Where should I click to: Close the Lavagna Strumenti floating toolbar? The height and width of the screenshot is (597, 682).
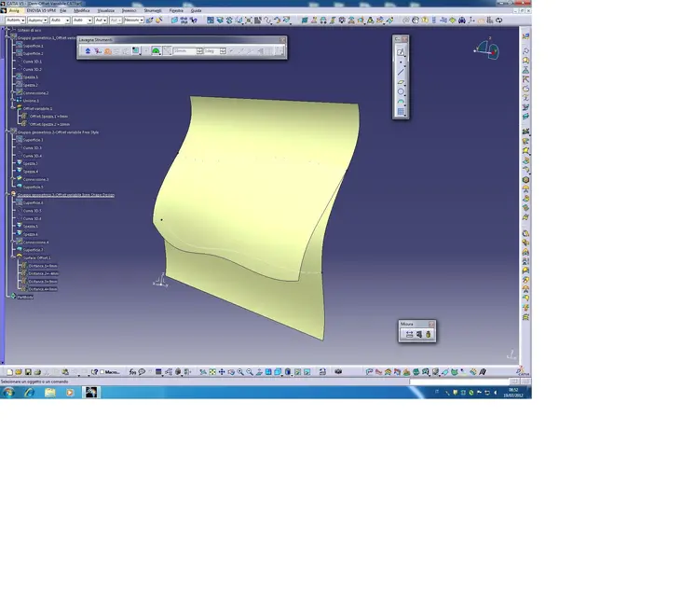click(x=282, y=40)
